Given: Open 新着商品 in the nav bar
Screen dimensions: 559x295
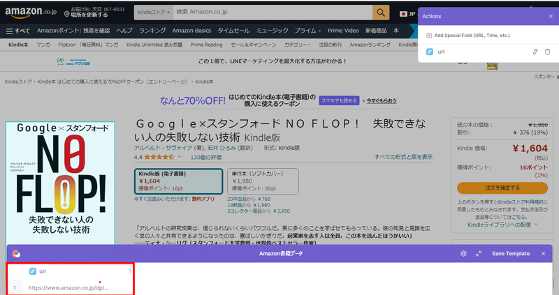Looking at the screenshot, I should coord(376,31).
